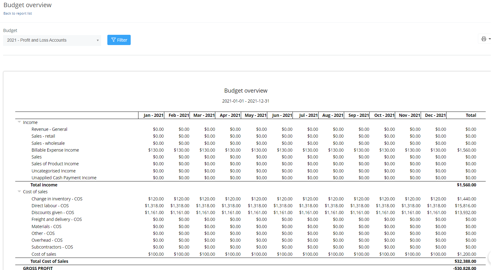Viewport: 491px width, 270px height.
Task: Click Discounts given - COS Dec - 2021 value
Action: pos(437,213)
